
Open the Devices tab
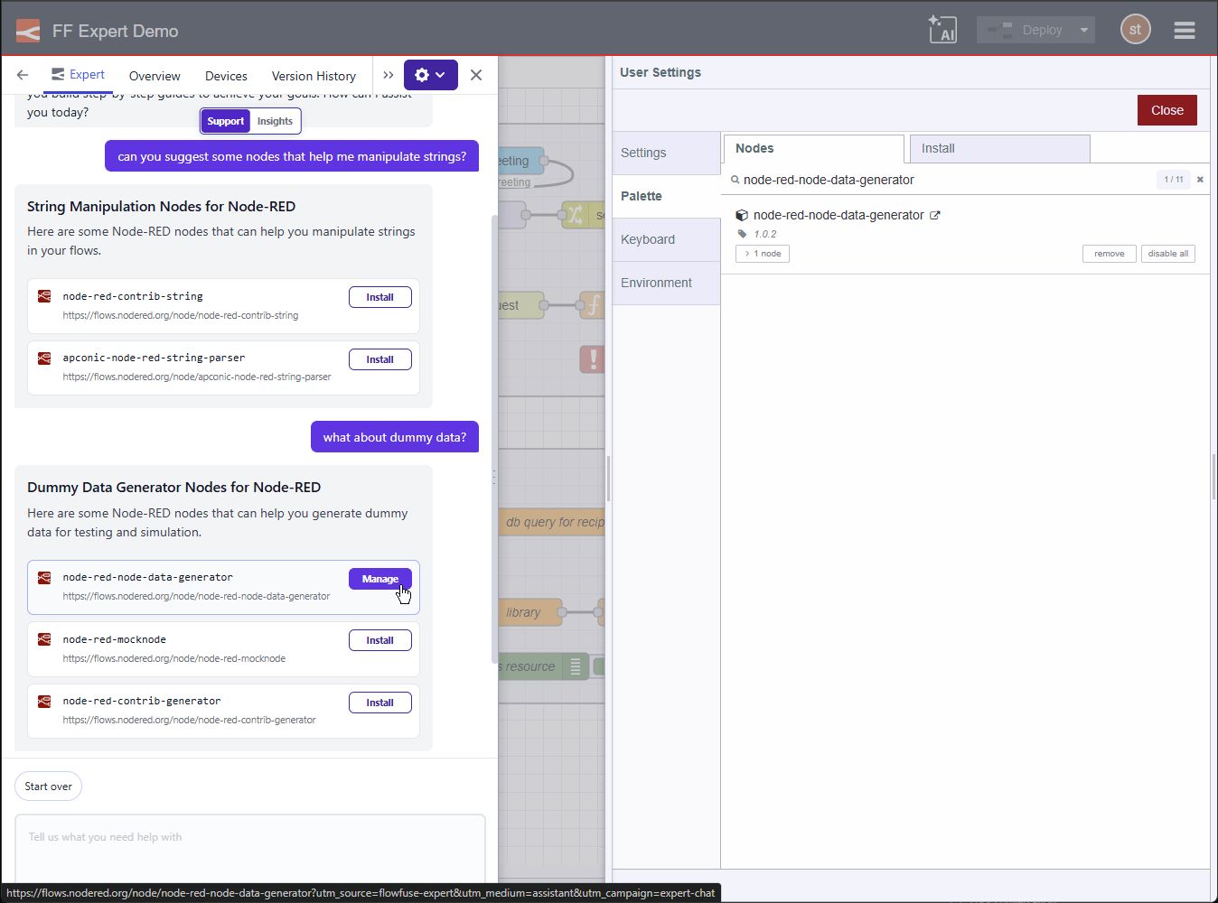225,76
